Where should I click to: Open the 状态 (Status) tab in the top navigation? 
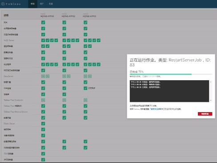(x=33, y=4)
